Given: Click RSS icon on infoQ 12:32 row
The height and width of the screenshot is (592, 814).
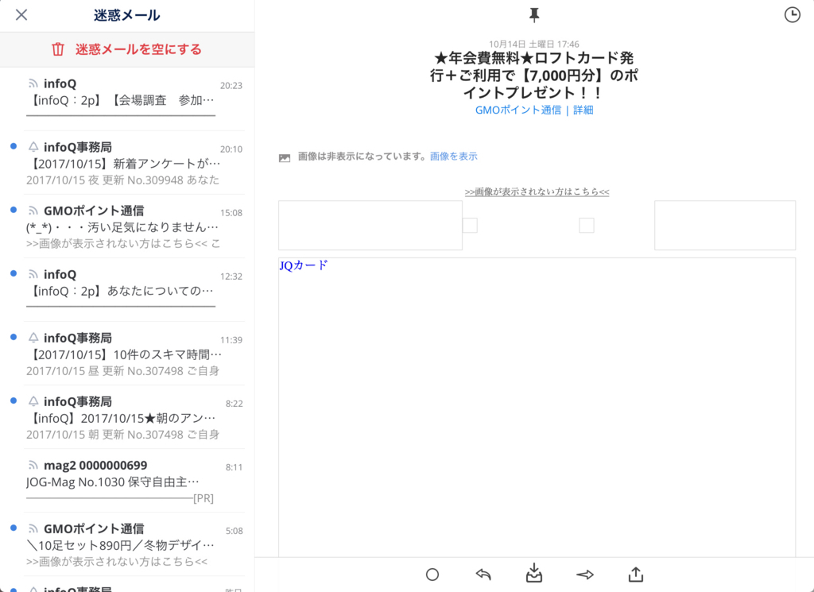Looking at the screenshot, I should point(33,274).
